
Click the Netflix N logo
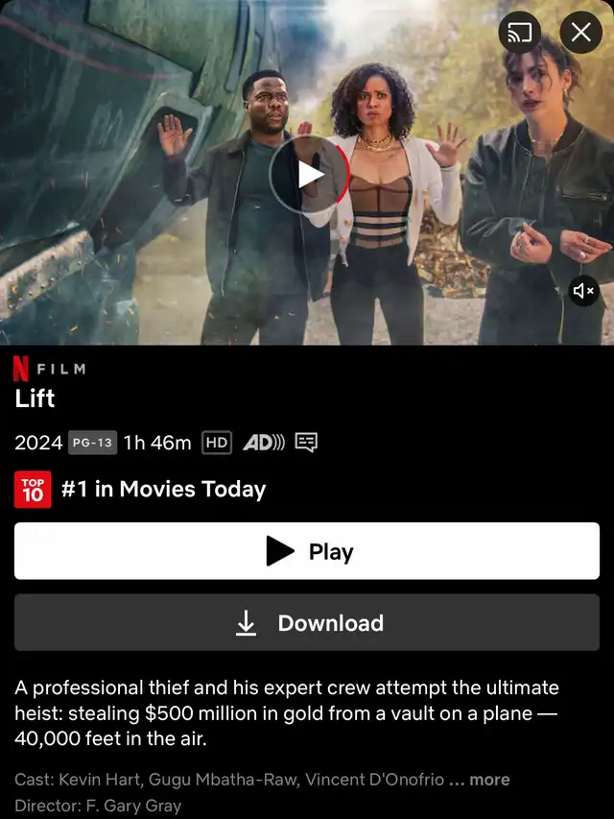[21, 369]
